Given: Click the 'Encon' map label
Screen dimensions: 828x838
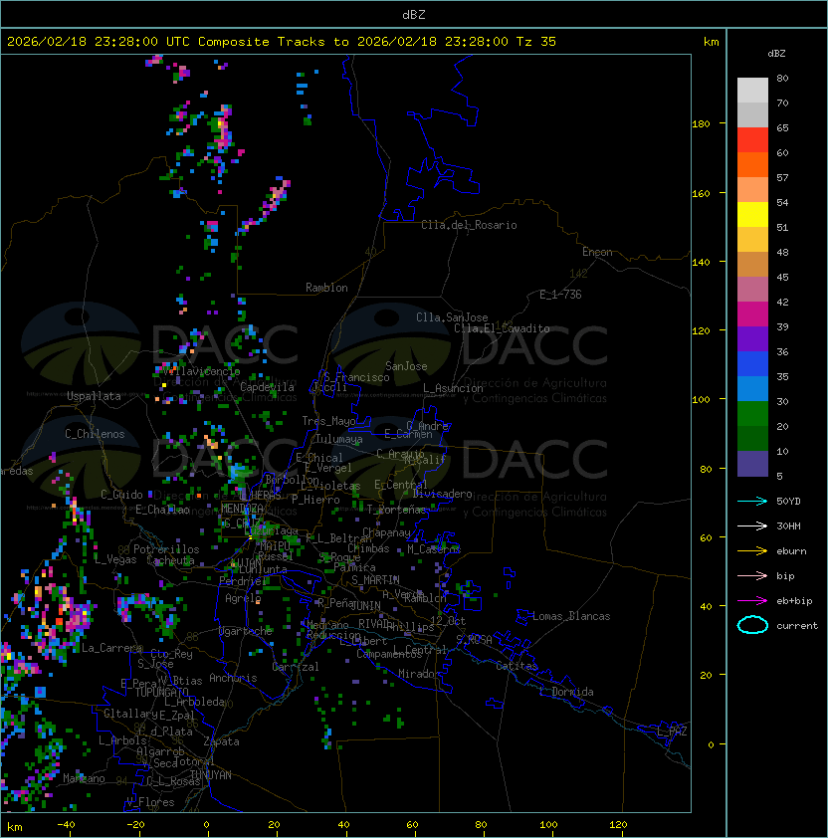Looking at the screenshot, I should point(597,252).
